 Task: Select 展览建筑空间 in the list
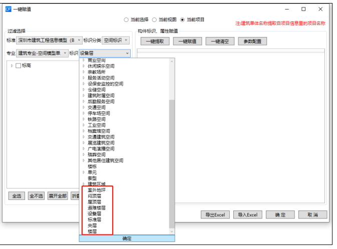[x=101, y=142]
